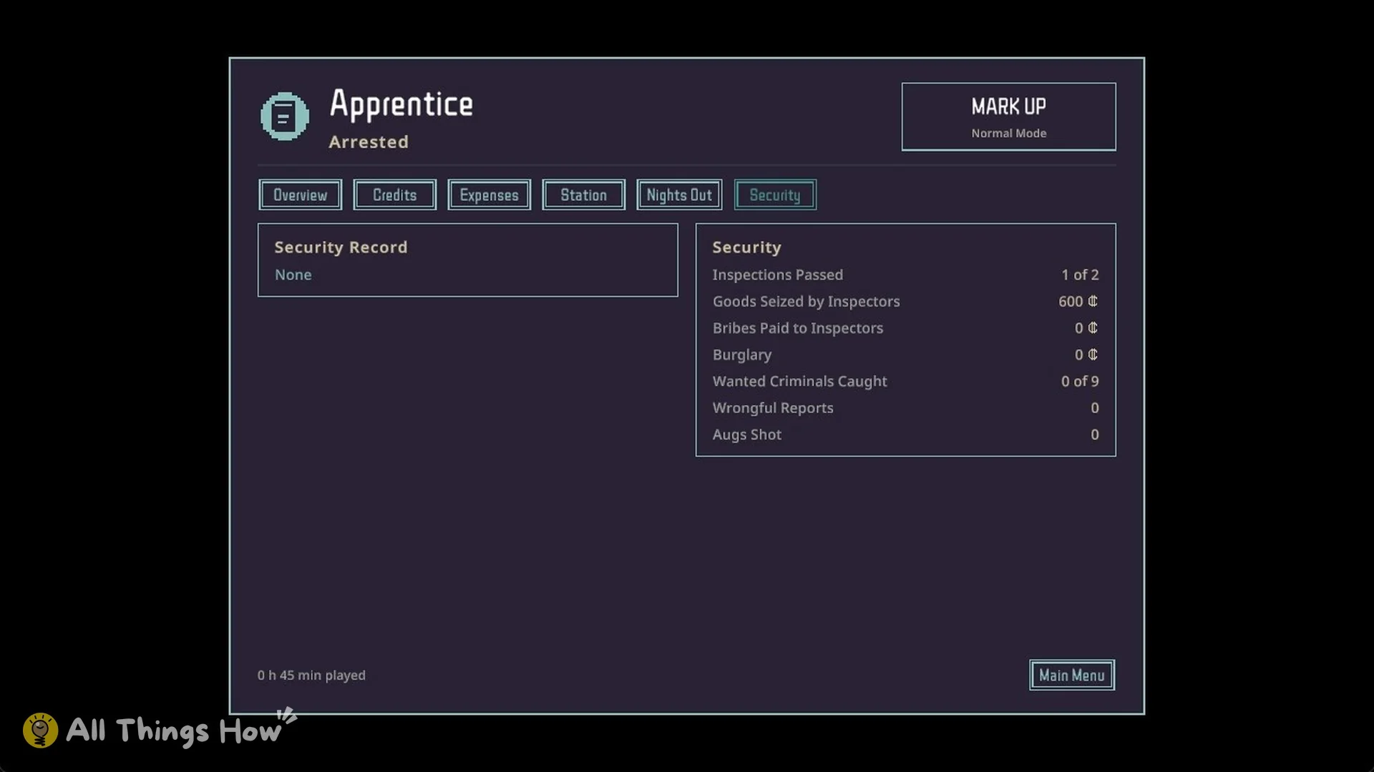Image resolution: width=1374 pixels, height=772 pixels.
Task: Click the Burglary row label
Action: coord(742,355)
